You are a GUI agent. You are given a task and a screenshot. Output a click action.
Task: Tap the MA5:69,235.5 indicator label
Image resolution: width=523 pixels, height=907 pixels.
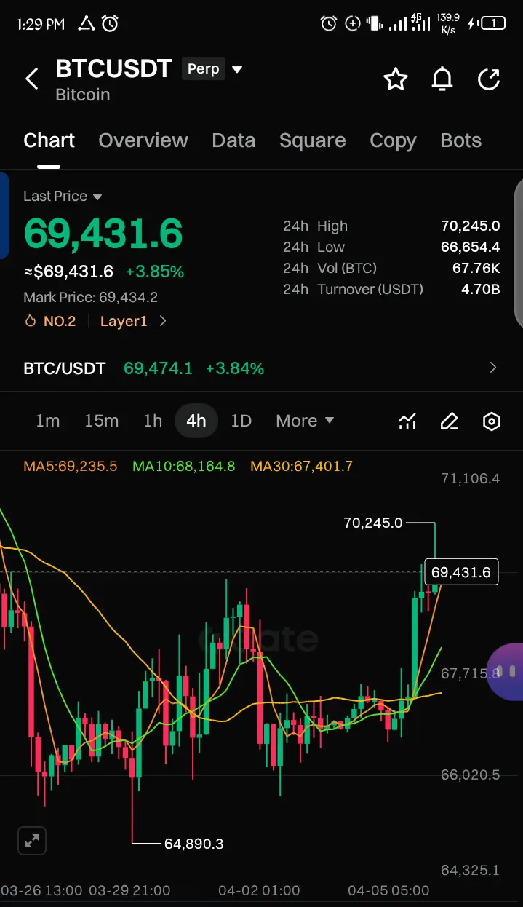70,466
